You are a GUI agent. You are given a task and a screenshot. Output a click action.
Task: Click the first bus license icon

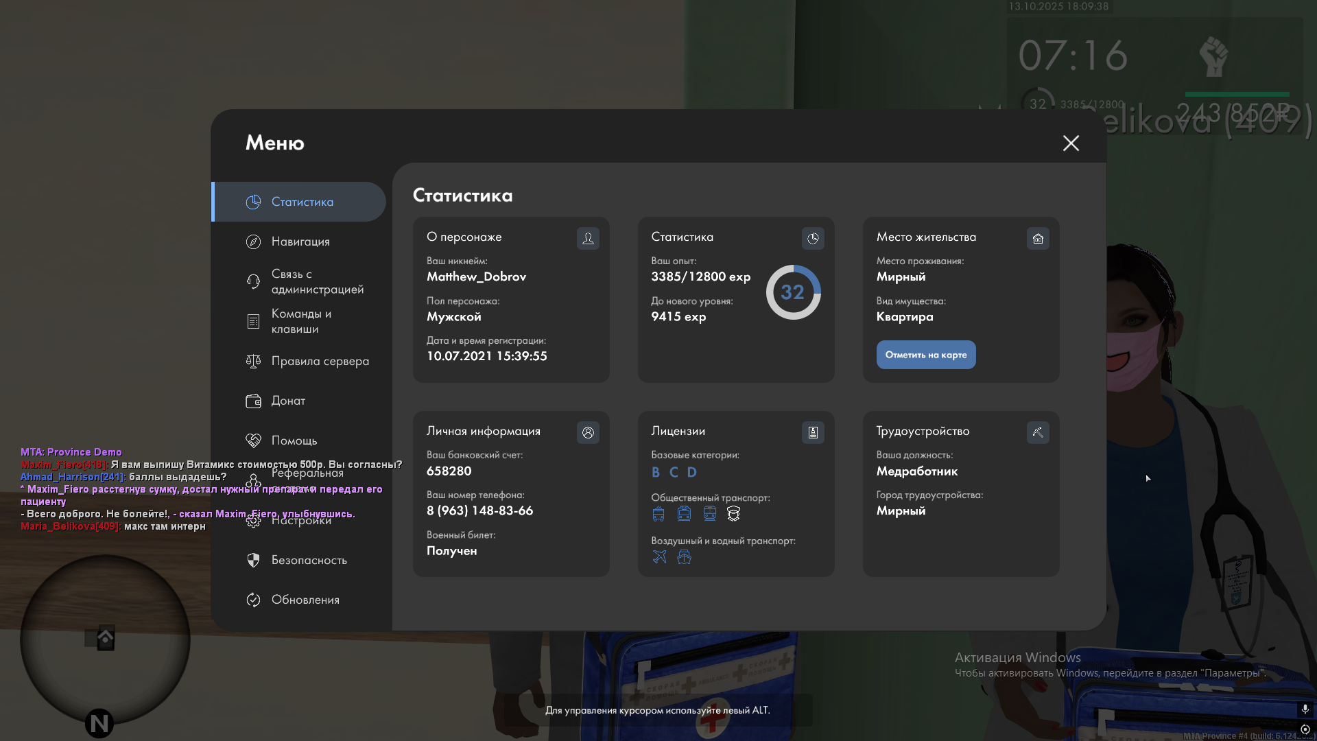658,514
